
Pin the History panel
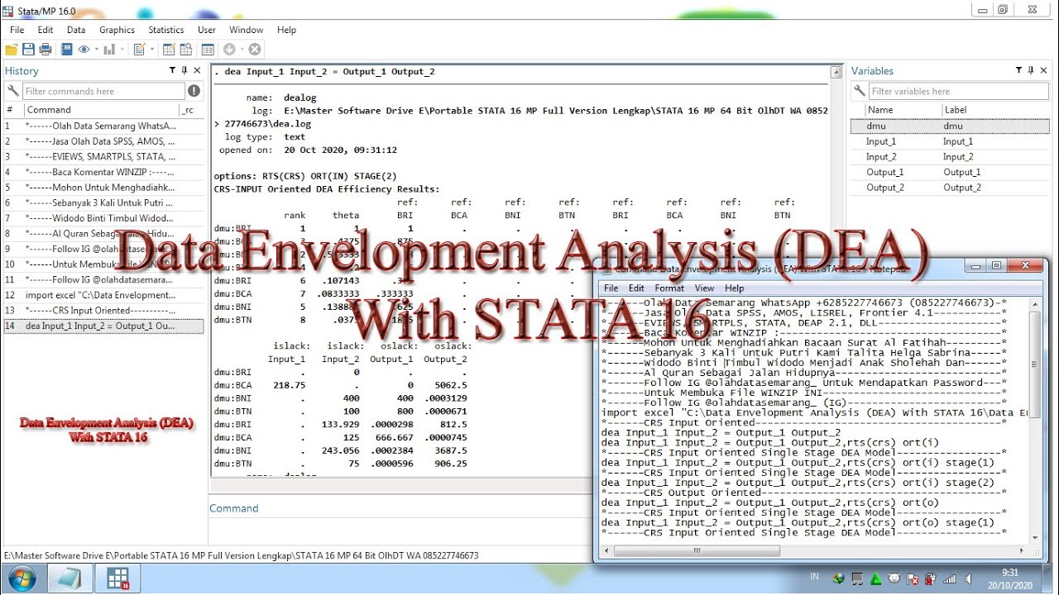(x=184, y=71)
